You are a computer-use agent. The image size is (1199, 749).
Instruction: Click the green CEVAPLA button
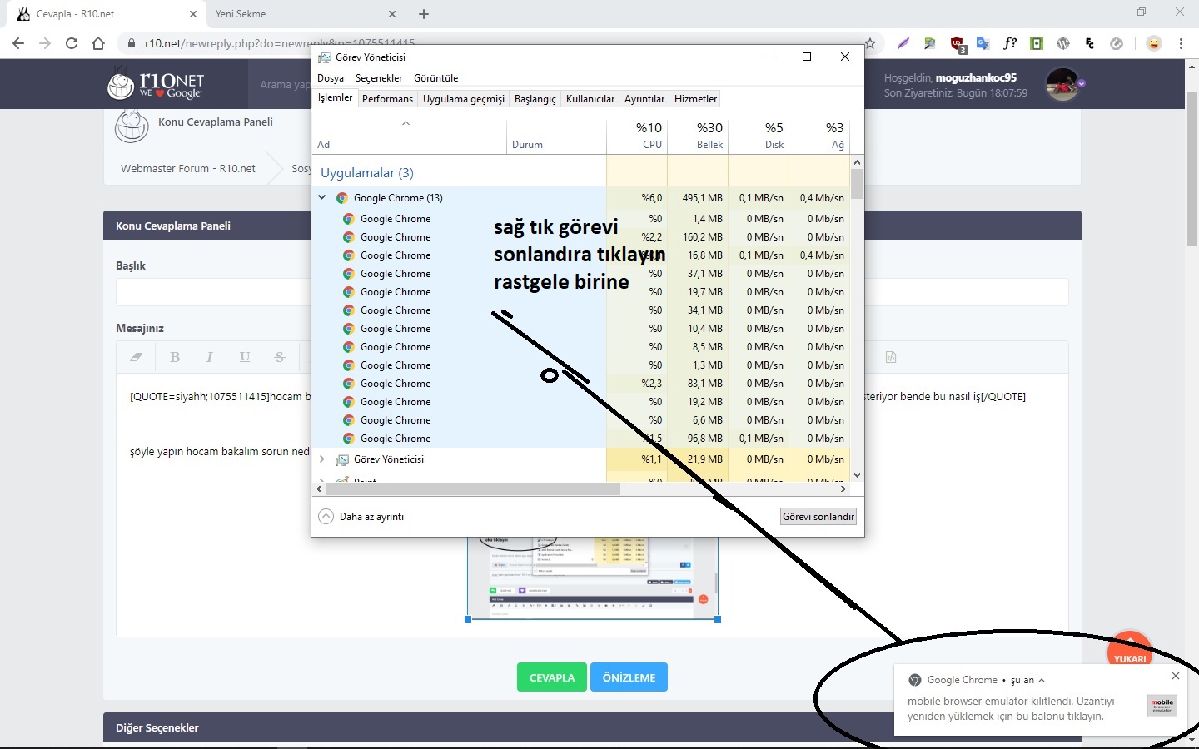[x=552, y=677]
